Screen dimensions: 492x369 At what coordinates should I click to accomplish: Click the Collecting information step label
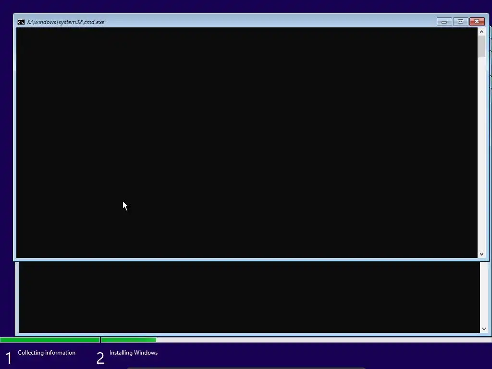(47, 353)
